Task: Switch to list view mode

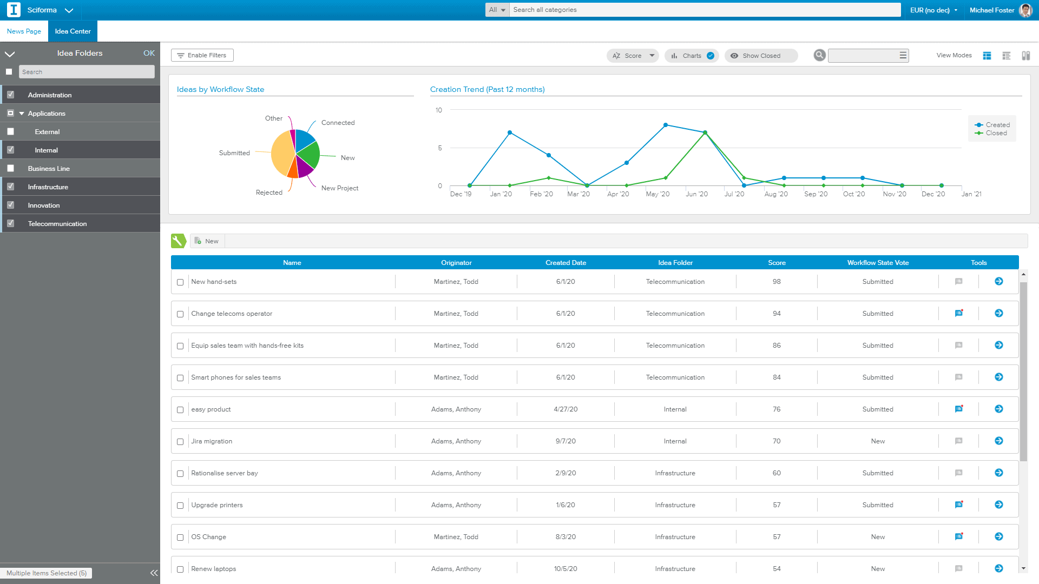Action: point(1007,56)
